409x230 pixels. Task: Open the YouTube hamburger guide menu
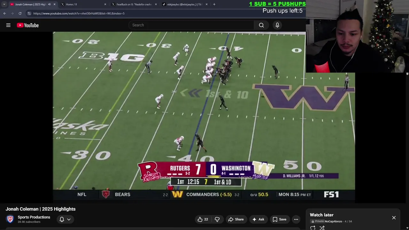tap(8, 25)
